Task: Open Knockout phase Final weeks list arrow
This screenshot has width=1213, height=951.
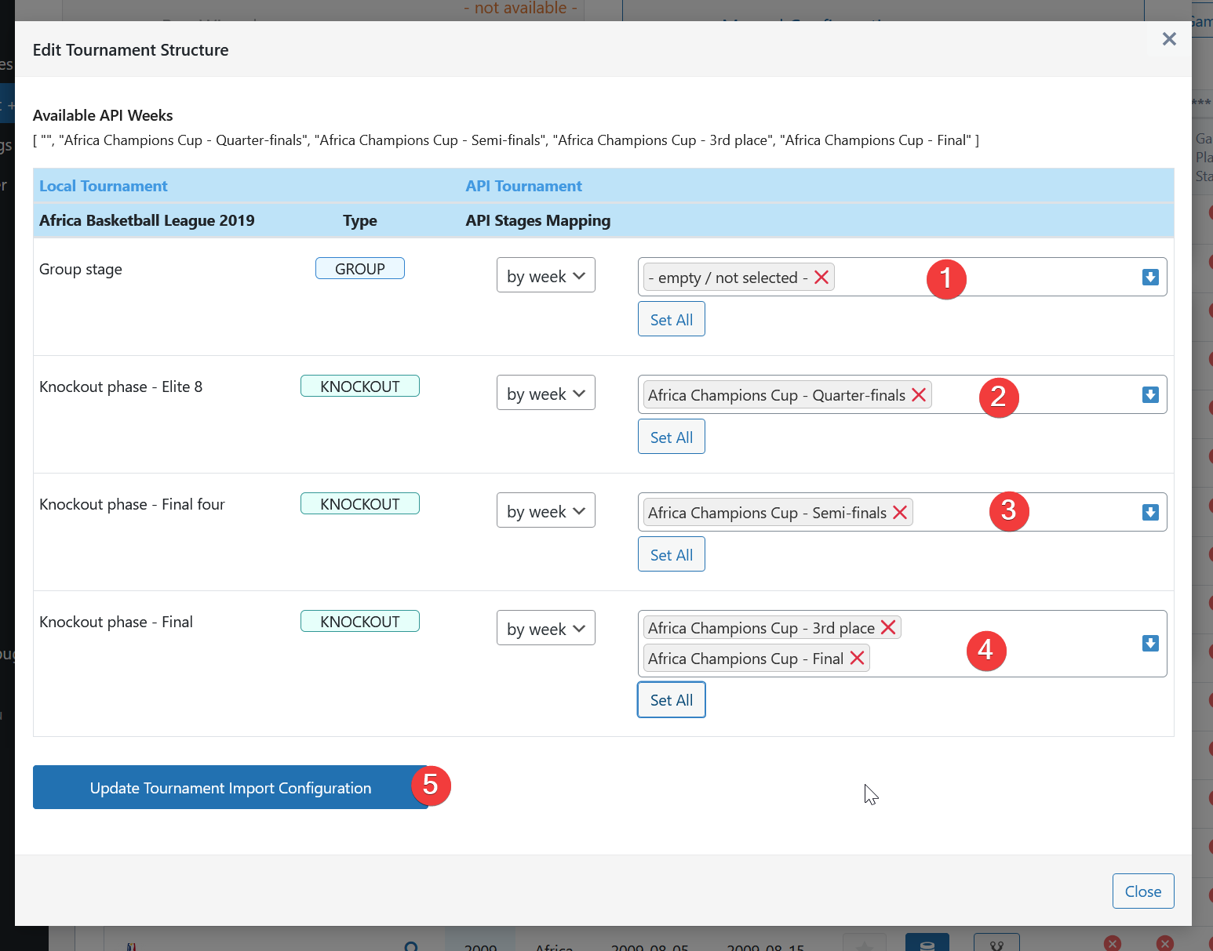Action: pos(1150,644)
